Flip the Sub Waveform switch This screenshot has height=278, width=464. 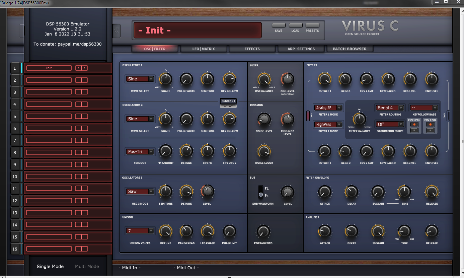point(261,191)
